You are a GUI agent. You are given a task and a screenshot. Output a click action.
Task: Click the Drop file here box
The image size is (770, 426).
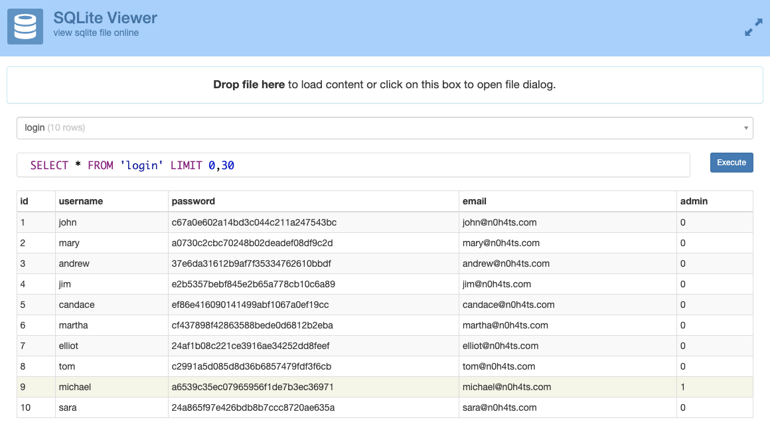click(x=384, y=85)
